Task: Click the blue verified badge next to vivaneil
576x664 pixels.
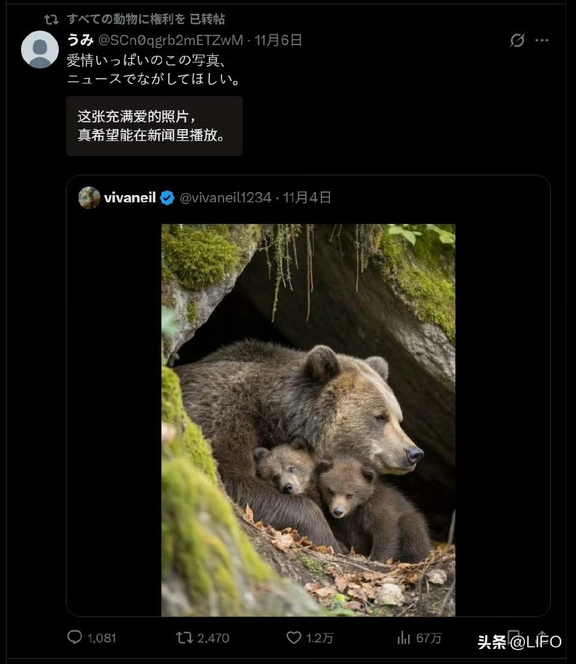Action: 167,198
